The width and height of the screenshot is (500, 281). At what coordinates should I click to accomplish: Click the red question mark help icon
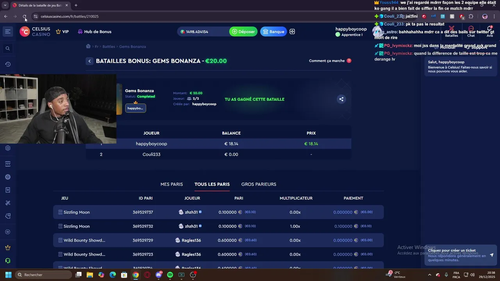click(x=349, y=61)
